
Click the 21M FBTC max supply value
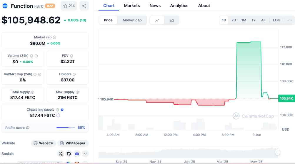coord(68,98)
